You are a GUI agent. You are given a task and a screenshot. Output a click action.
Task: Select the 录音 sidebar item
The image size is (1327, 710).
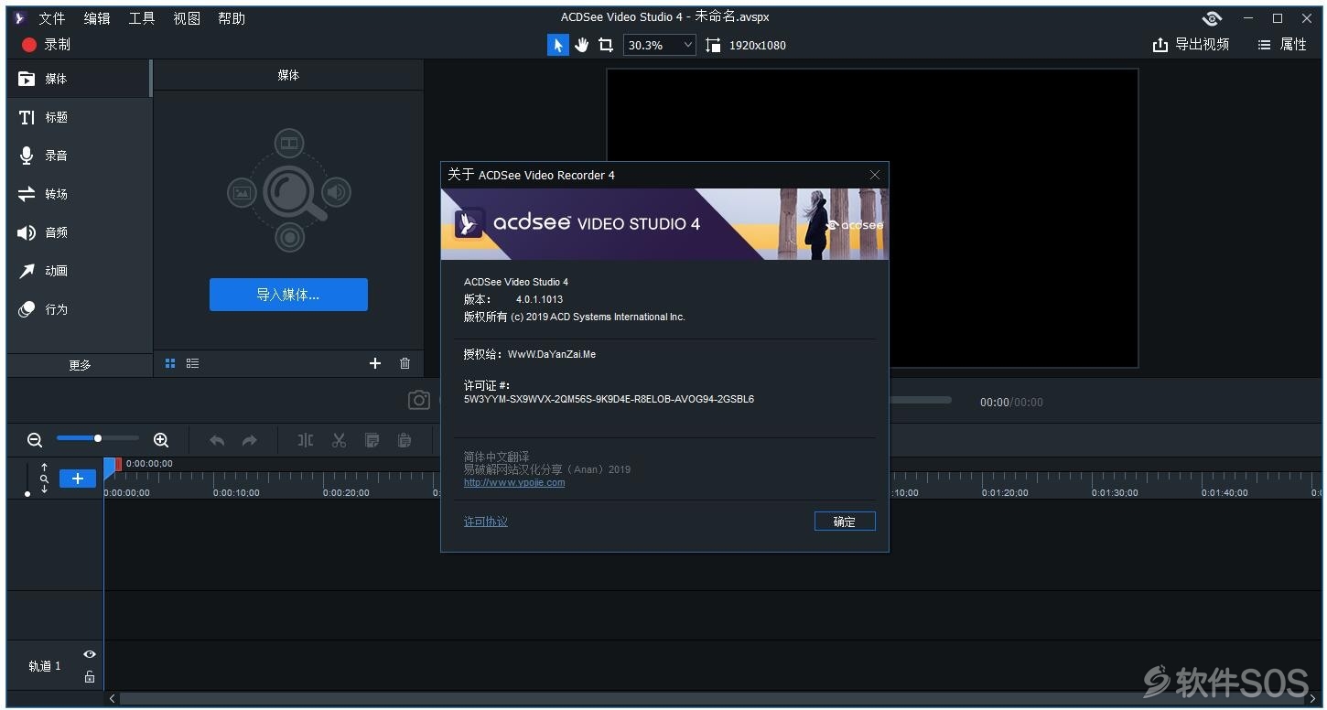coord(79,156)
